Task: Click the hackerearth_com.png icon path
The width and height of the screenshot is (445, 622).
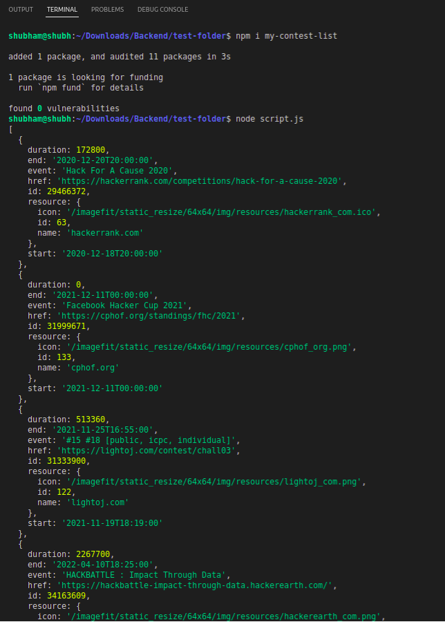Action: pos(224,616)
